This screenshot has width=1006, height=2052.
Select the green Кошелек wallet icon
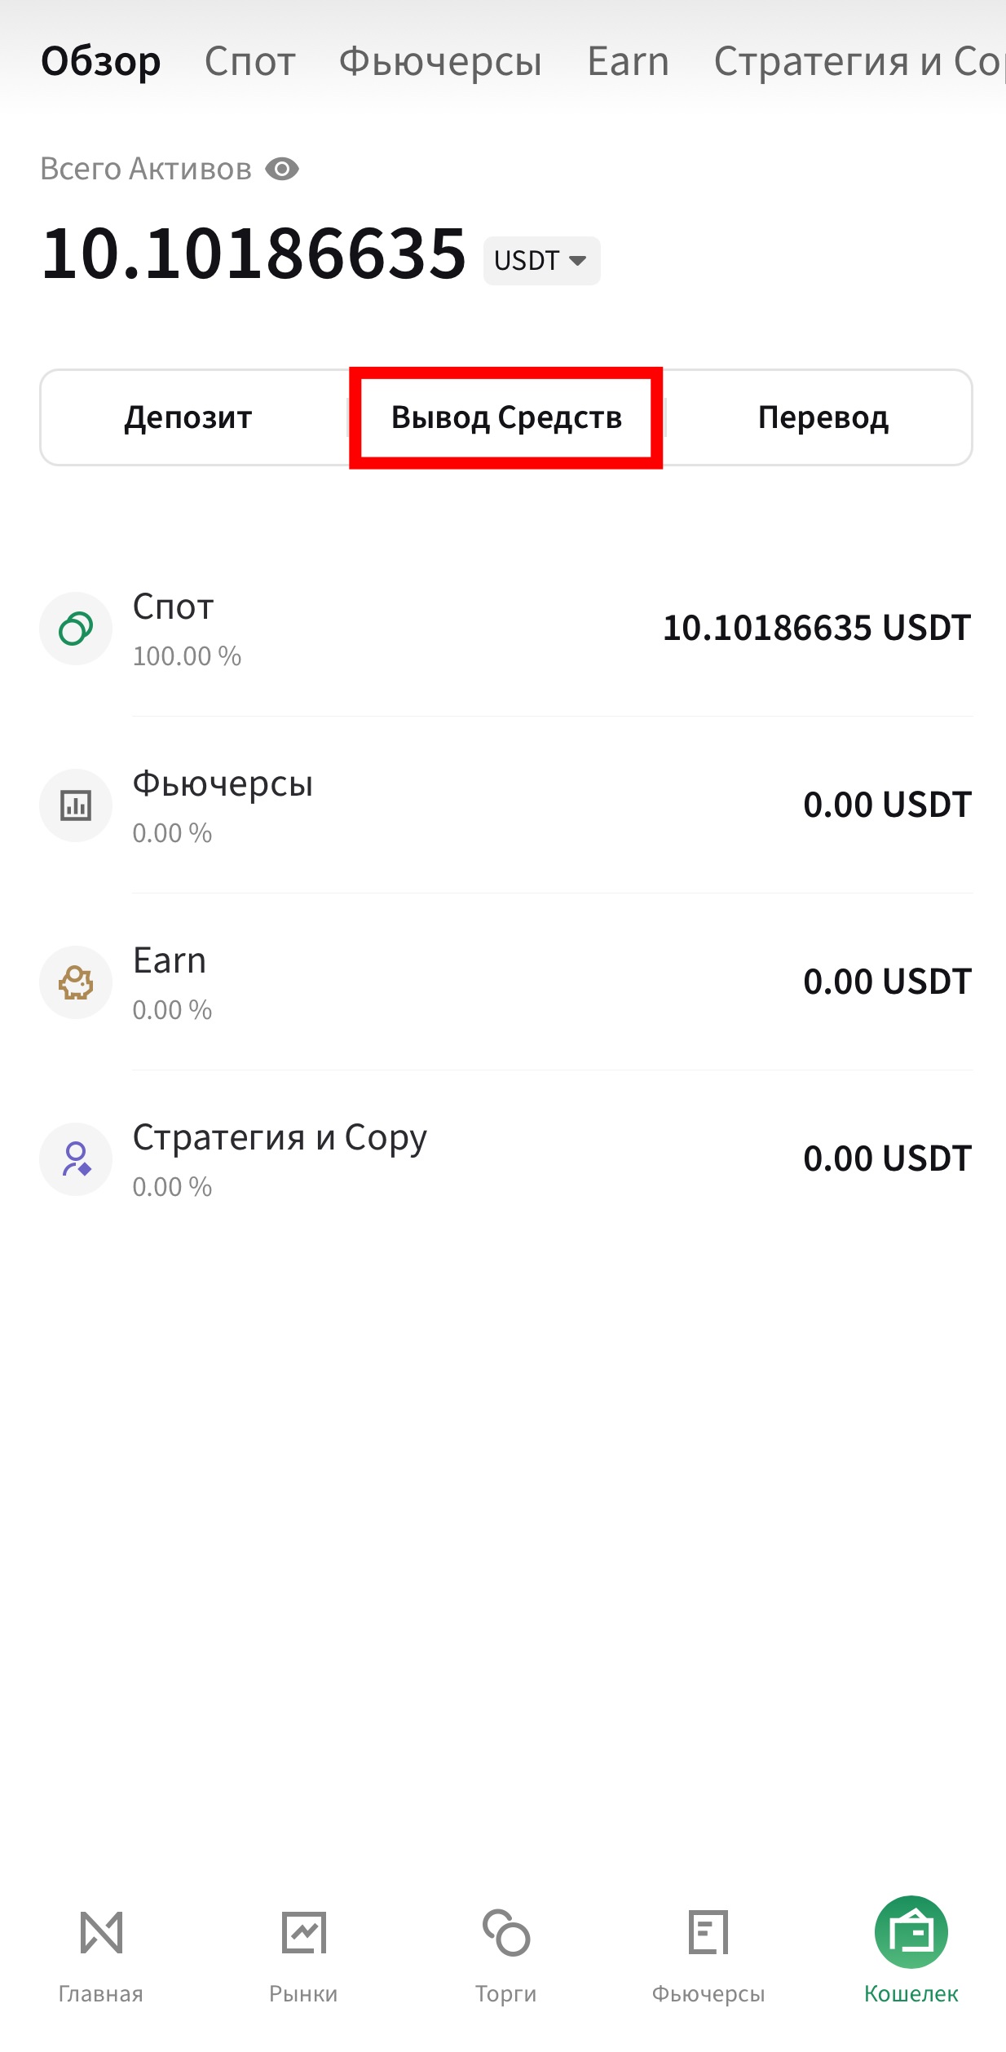click(x=911, y=1933)
